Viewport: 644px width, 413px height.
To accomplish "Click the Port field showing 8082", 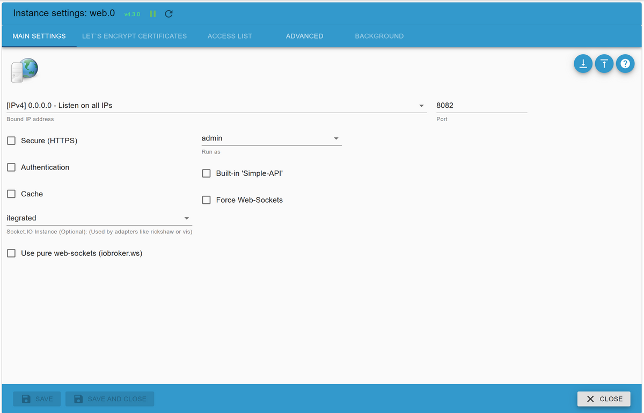I will tap(482, 106).
